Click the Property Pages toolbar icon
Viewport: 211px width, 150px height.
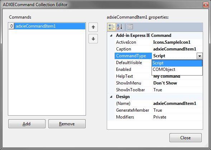[x=130, y=27]
